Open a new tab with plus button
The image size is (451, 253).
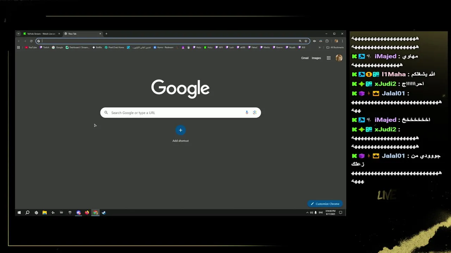click(106, 34)
